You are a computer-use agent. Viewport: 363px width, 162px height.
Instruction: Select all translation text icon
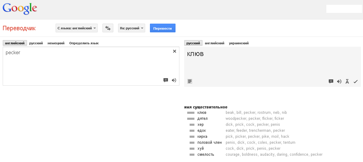tap(190, 81)
